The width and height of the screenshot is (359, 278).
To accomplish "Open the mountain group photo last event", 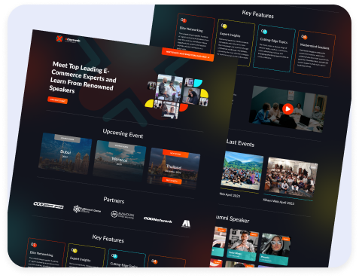I will (242, 170).
